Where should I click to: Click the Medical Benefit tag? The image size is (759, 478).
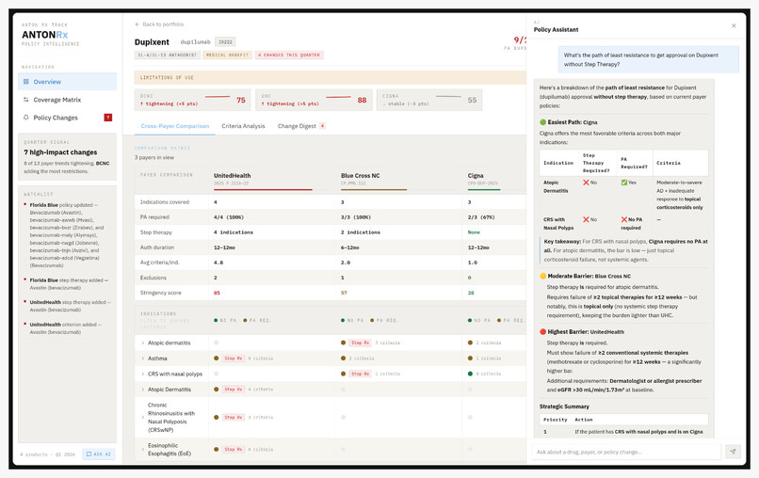pyautogui.click(x=227, y=56)
